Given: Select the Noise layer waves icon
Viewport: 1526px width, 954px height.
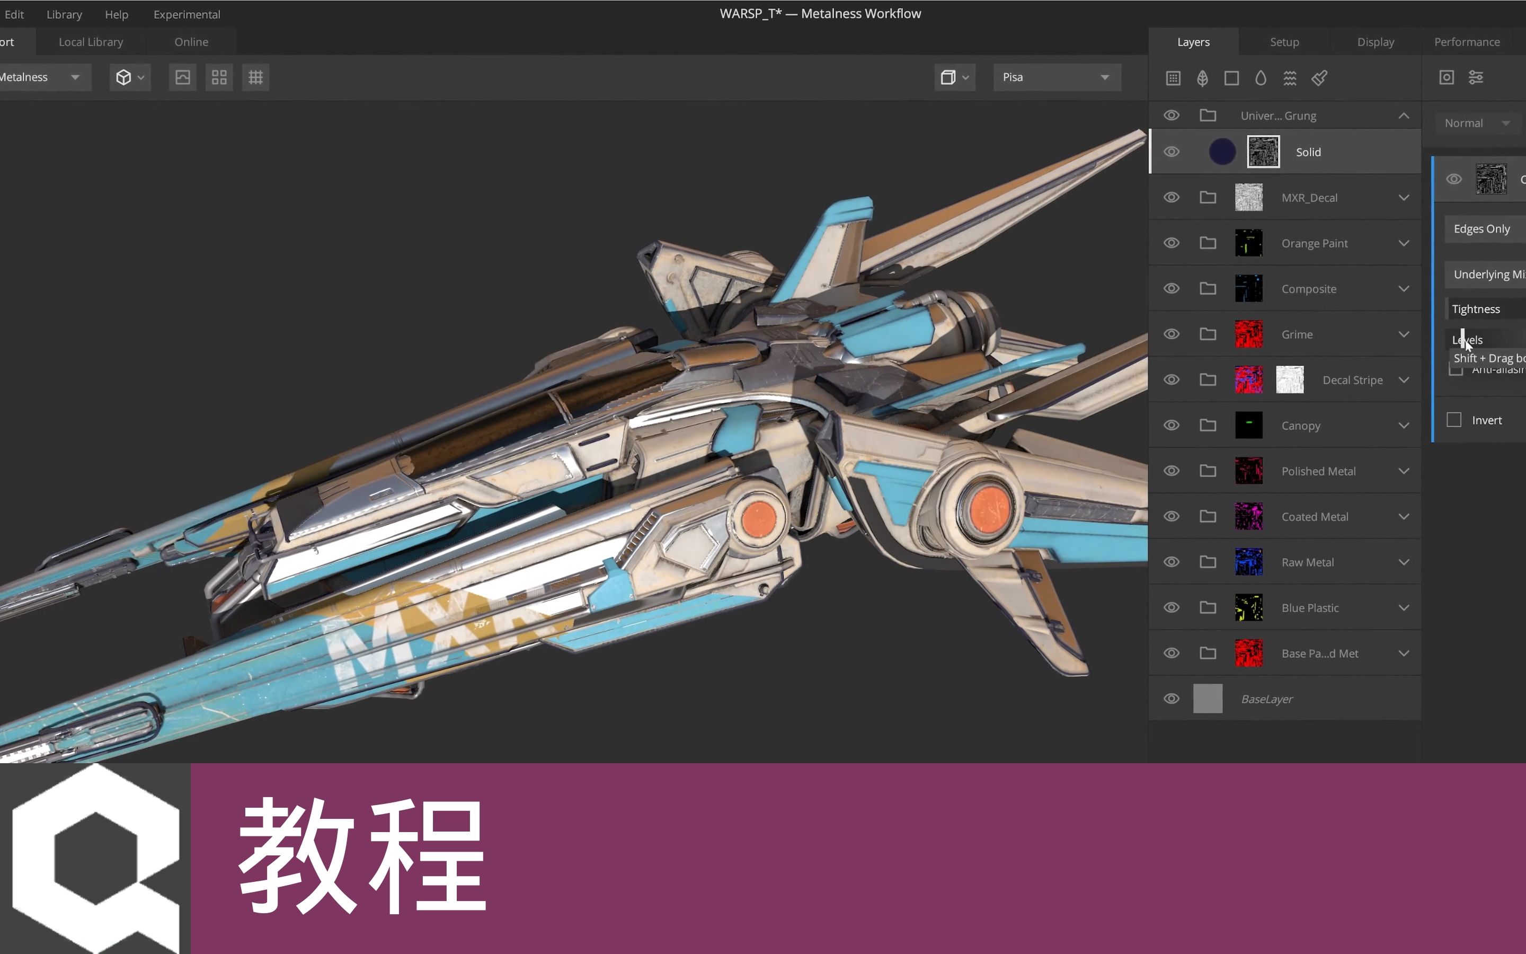Looking at the screenshot, I should 1290,77.
